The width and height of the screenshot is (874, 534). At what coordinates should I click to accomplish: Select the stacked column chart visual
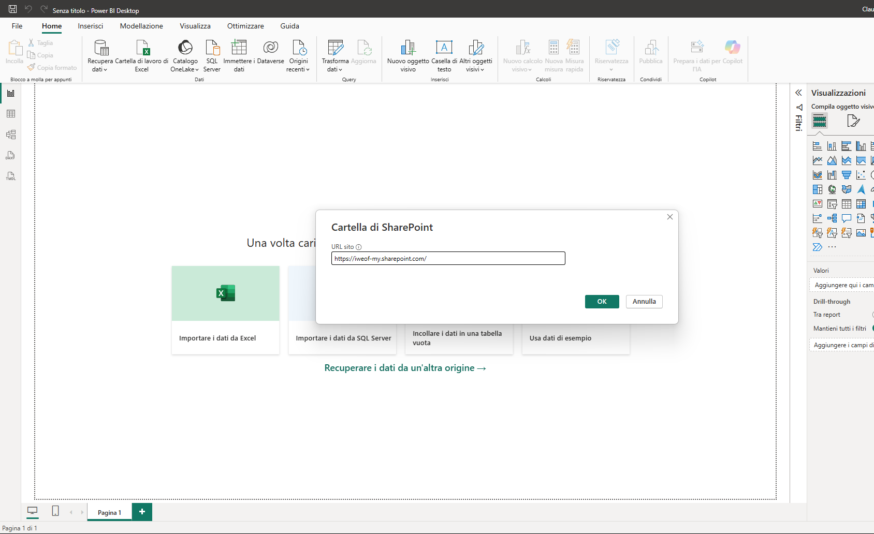[x=832, y=146]
